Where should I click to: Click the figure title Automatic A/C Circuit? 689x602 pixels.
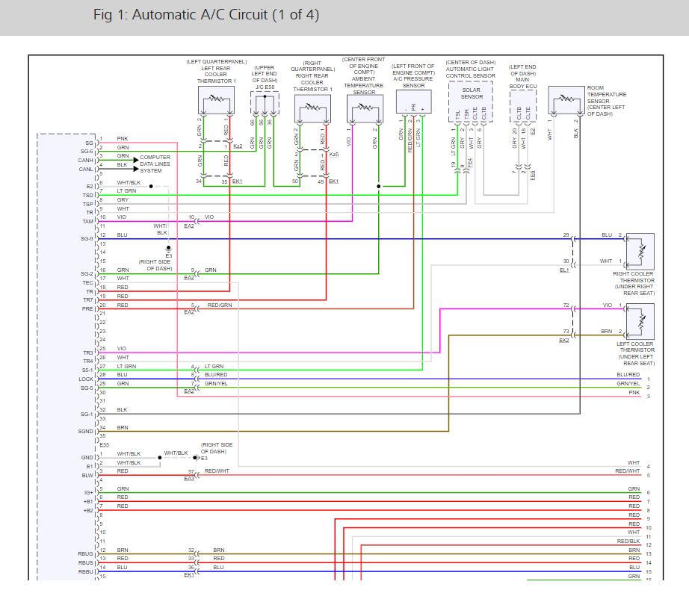click(206, 15)
